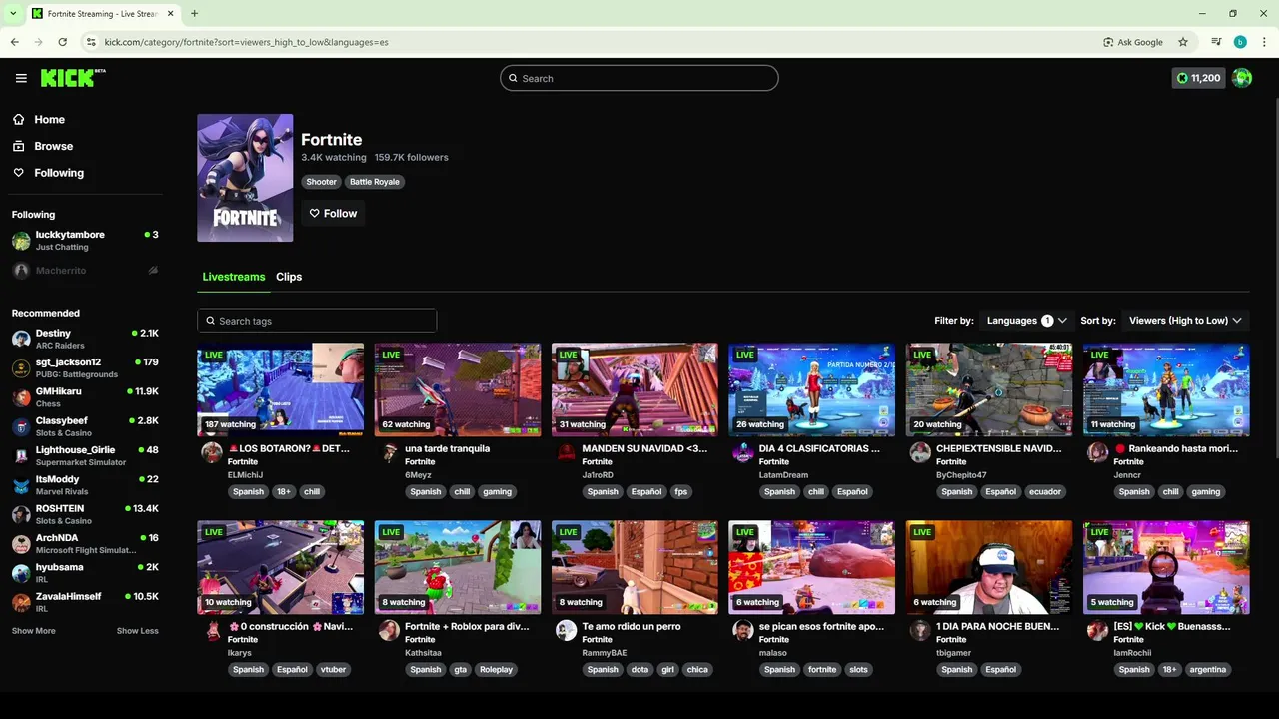
Task: Open ELMichiJ streamer avatar
Action: tap(212, 452)
